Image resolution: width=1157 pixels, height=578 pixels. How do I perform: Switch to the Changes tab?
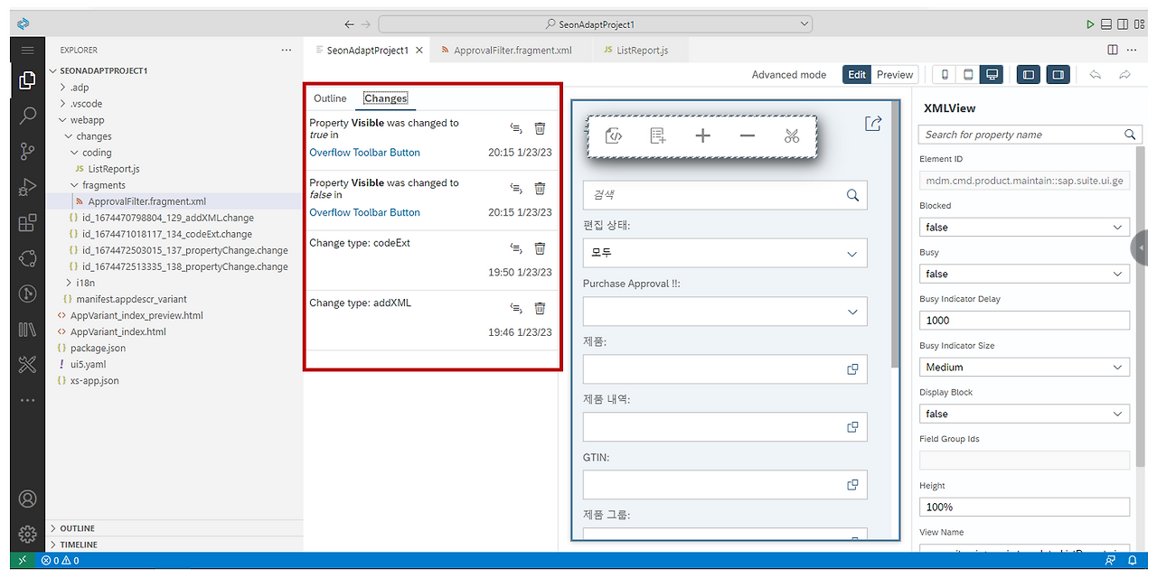pyautogui.click(x=386, y=98)
